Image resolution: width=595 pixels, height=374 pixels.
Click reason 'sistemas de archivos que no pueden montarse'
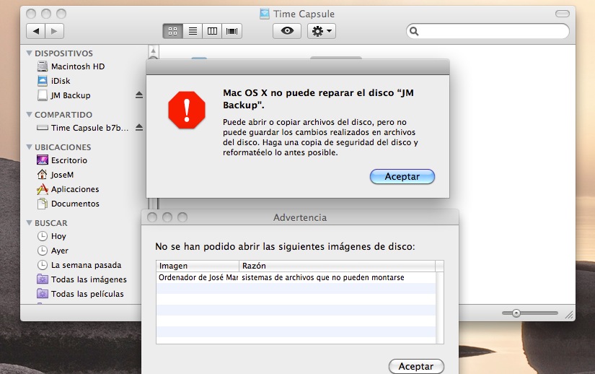pyautogui.click(x=323, y=277)
